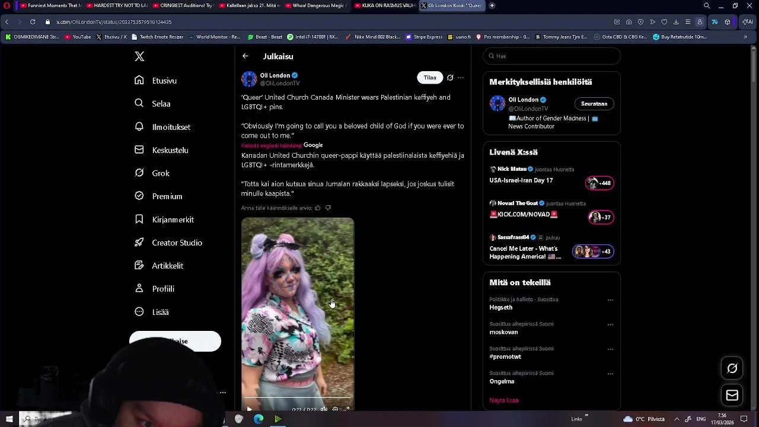The image size is (759, 427).
Task: Expand hidden bookmarks chevron
Action: click(745, 37)
